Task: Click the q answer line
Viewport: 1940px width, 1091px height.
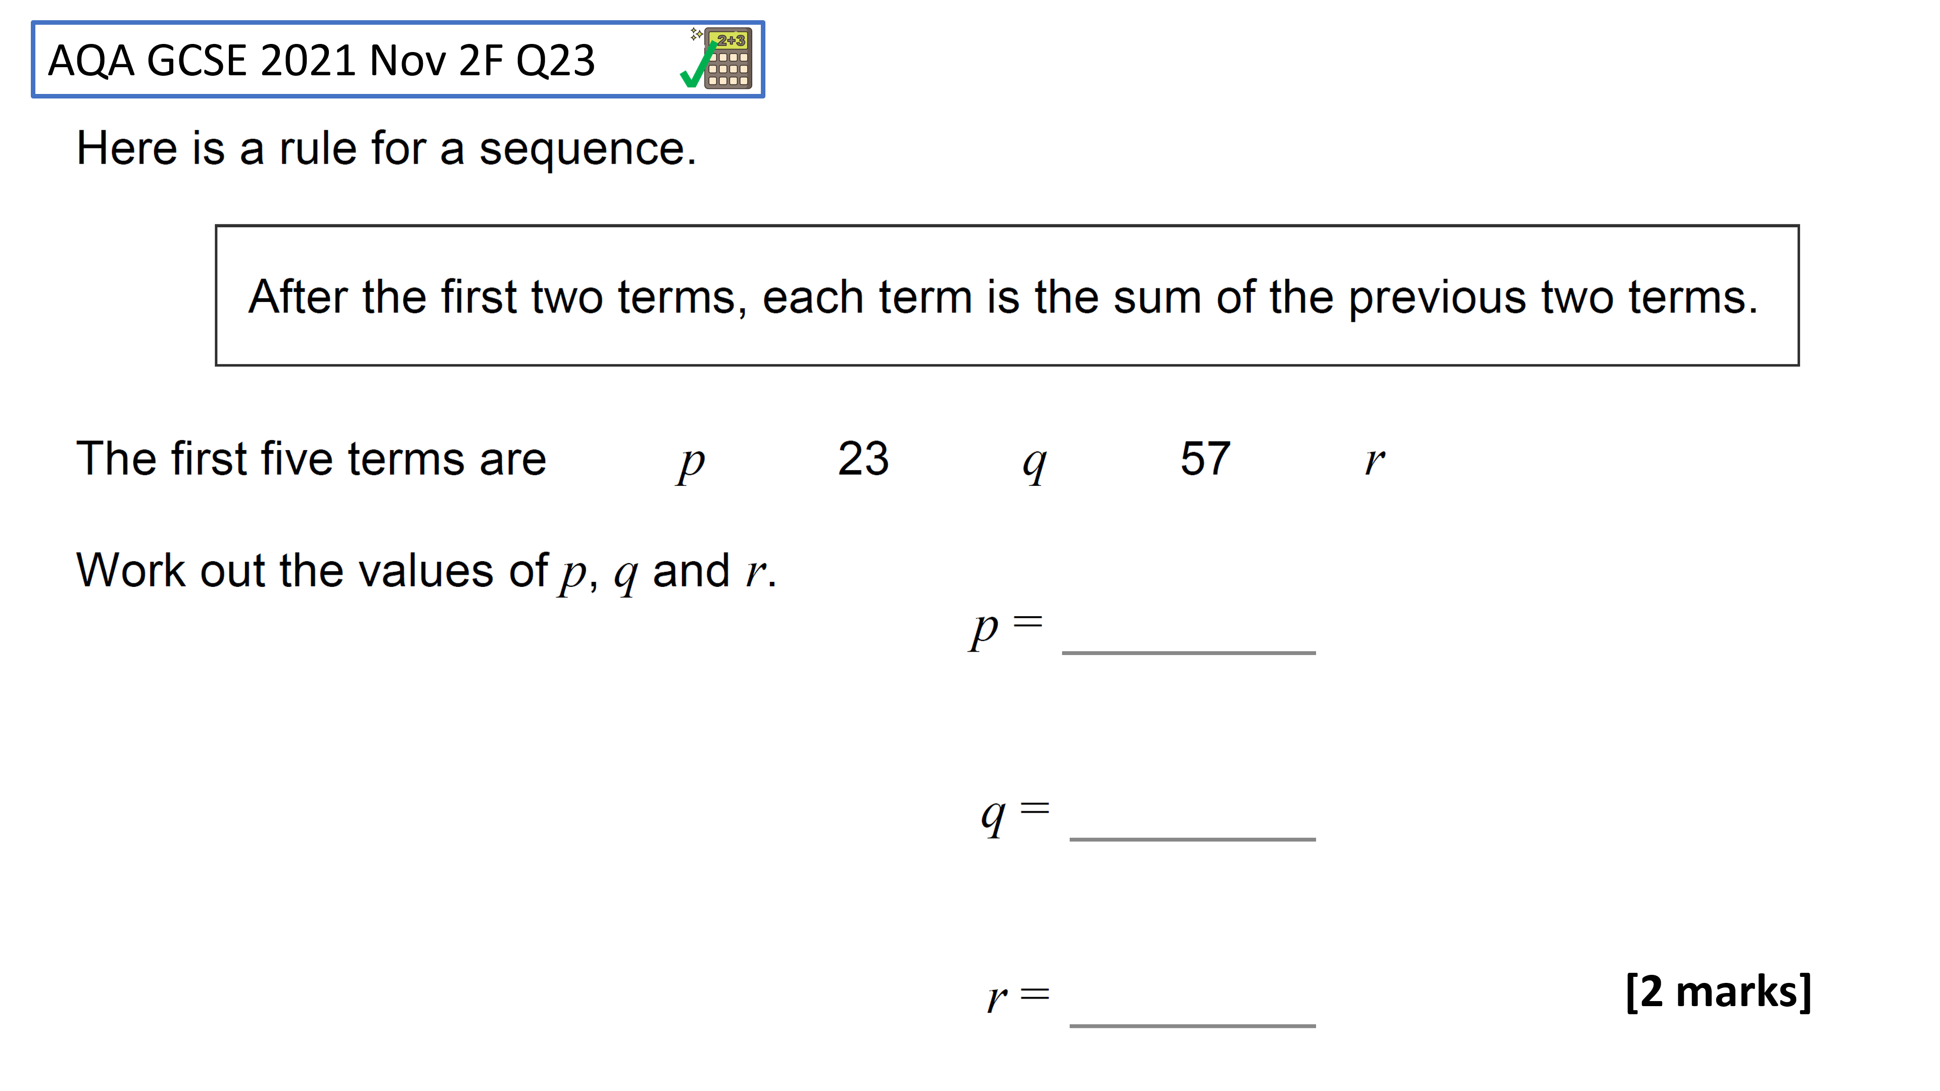Action: pyautogui.click(x=1192, y=838)
